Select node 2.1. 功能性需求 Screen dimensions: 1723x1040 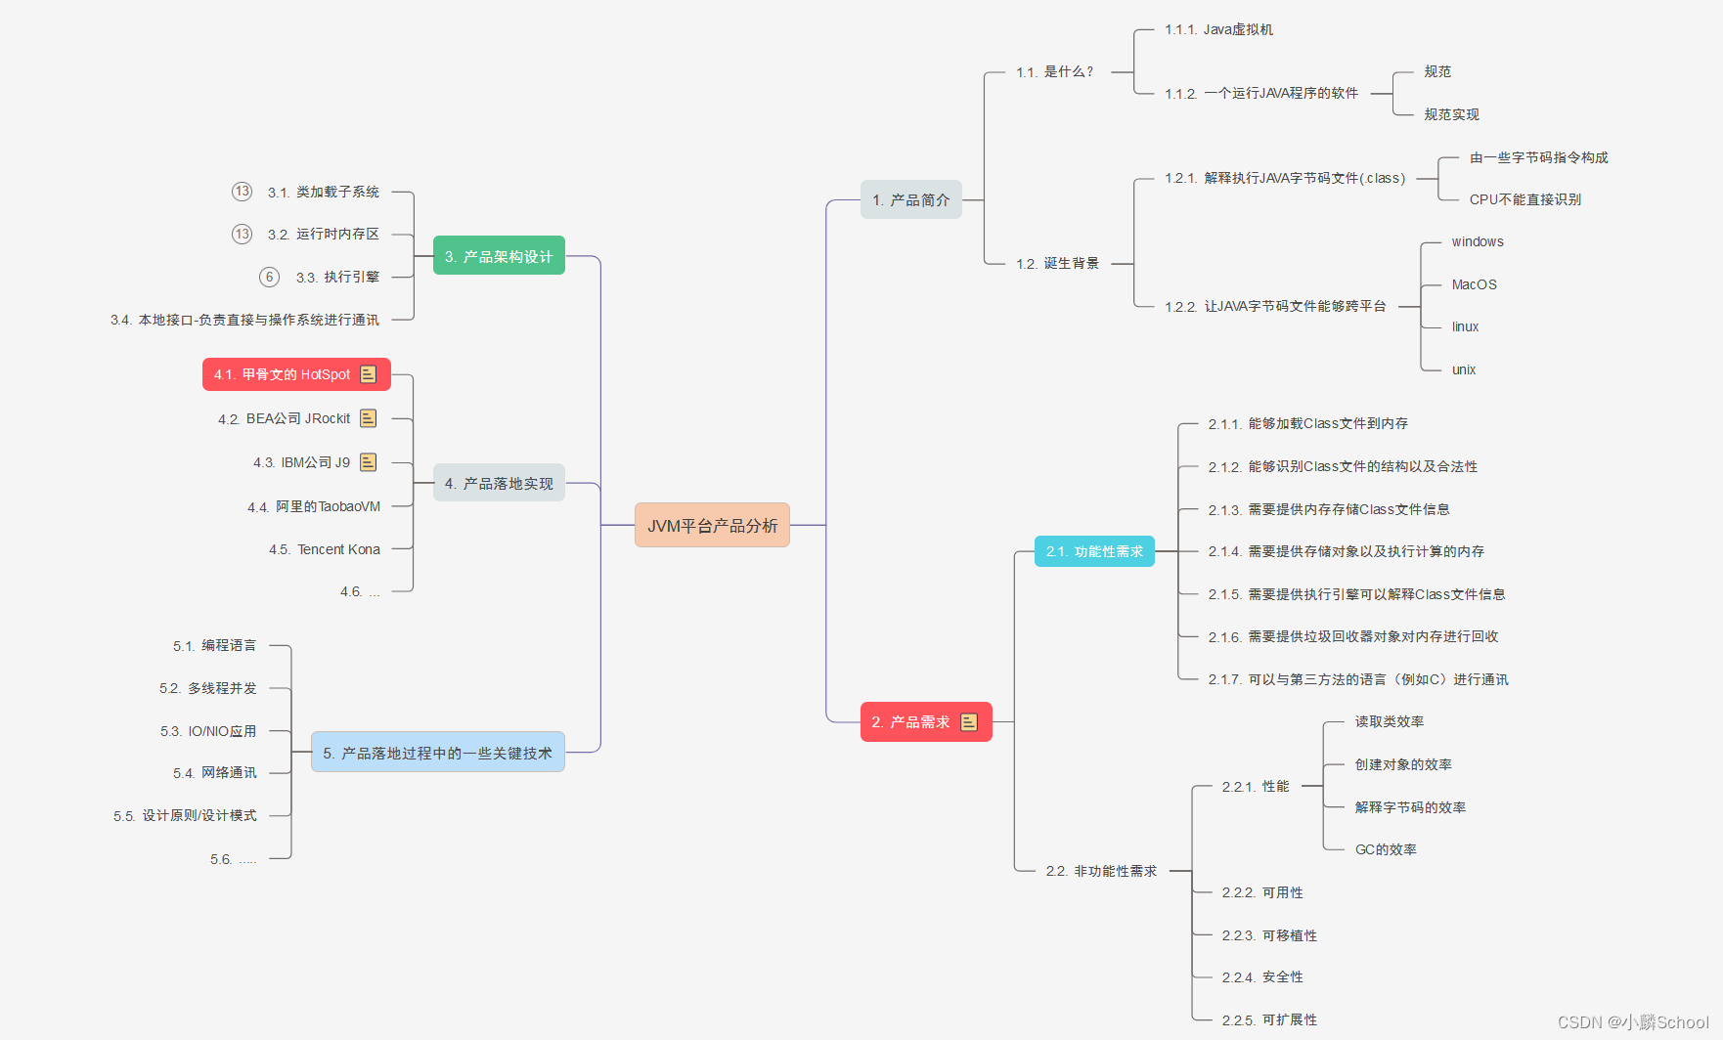pos(1094,551)
